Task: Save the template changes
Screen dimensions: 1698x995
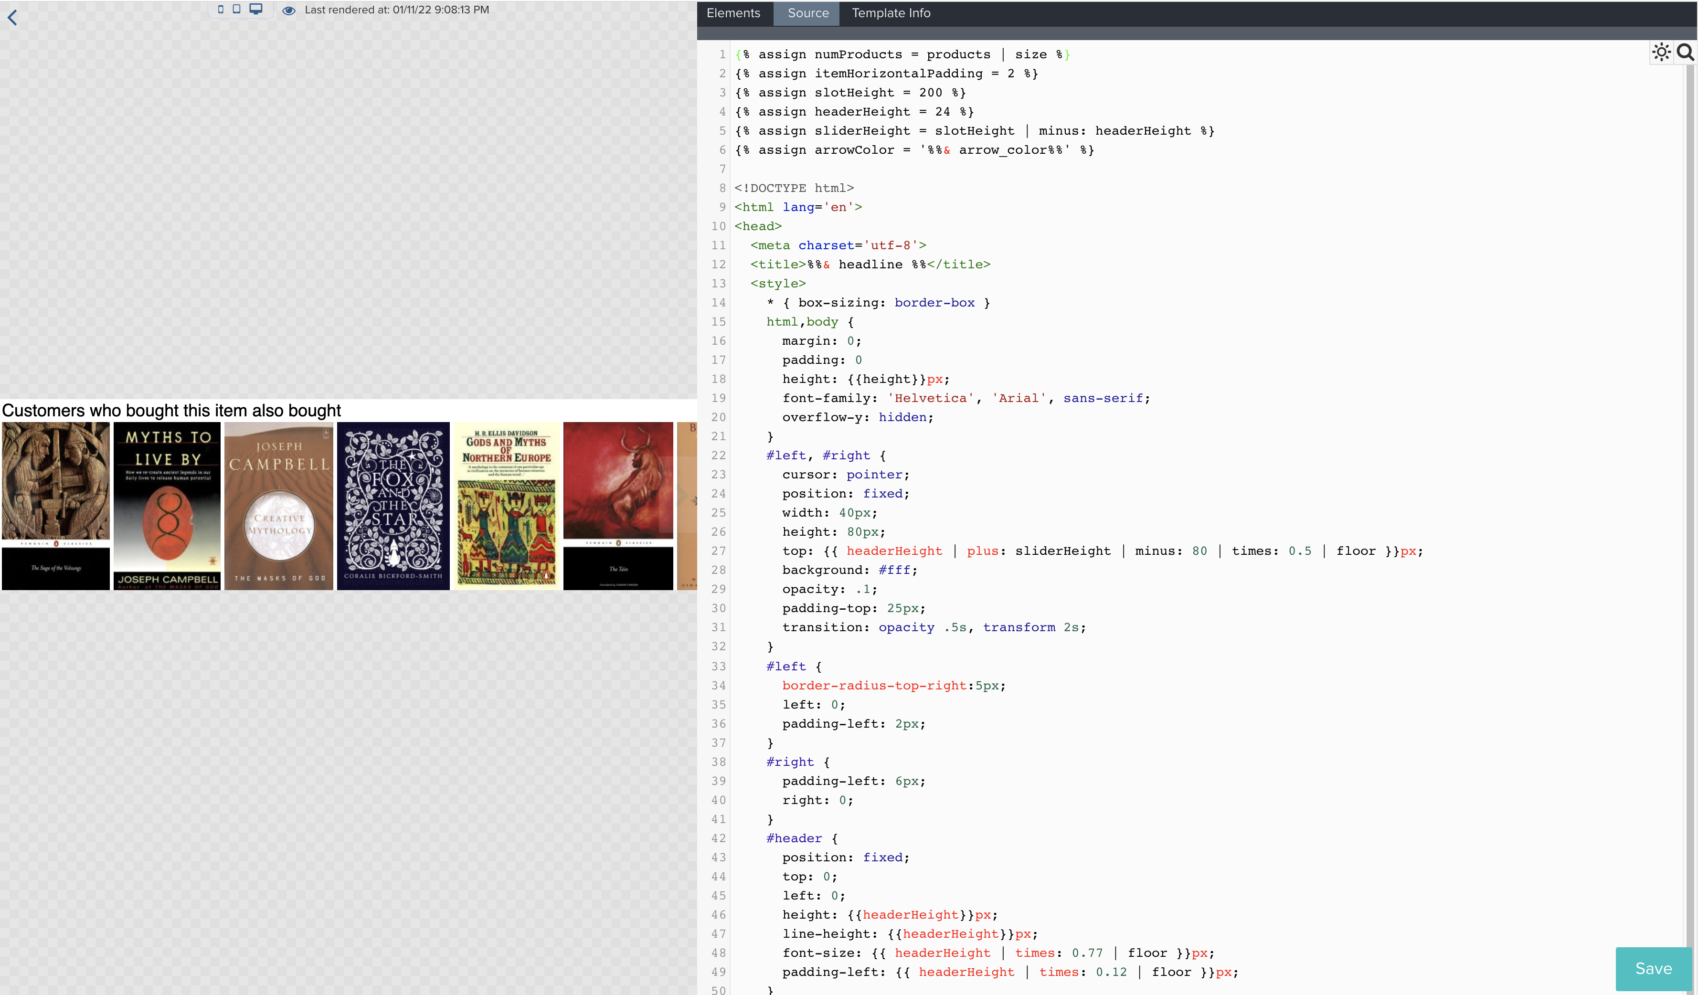Action: (x=1653, y=968)
